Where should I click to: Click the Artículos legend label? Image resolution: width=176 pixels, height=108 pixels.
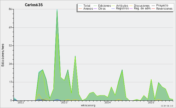point(122,6)
